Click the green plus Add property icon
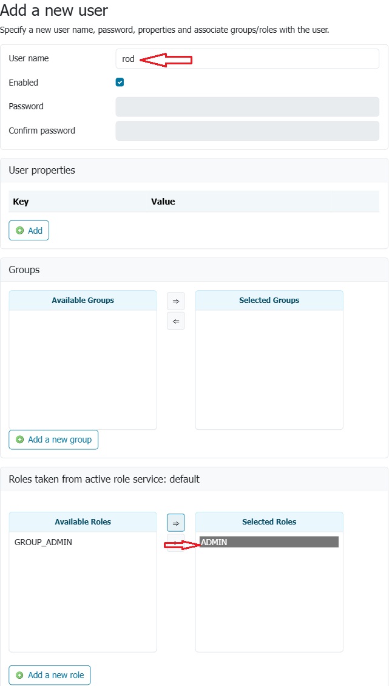The height and width of the screenshot is (686, 389). tap(20, 231)
